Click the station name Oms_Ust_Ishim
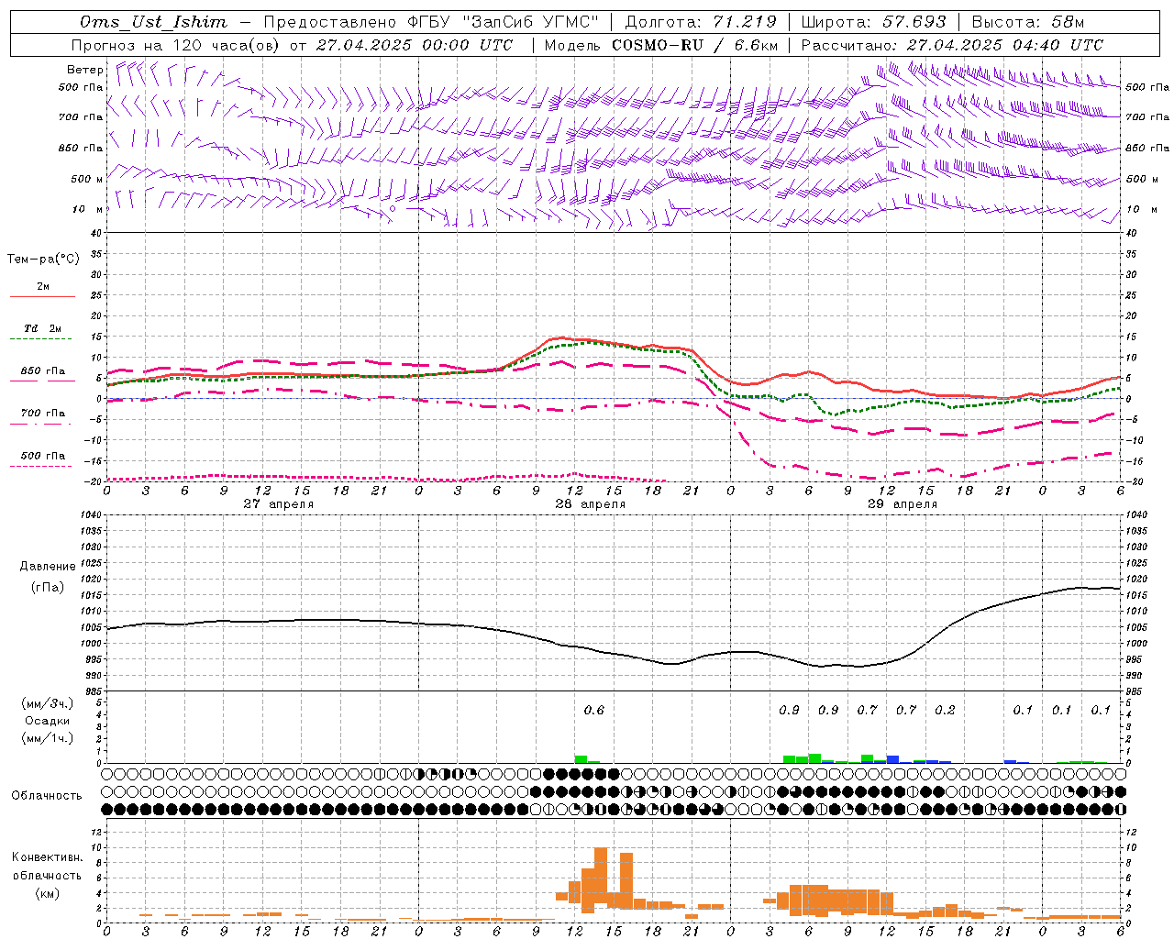 tap(153, 22)
